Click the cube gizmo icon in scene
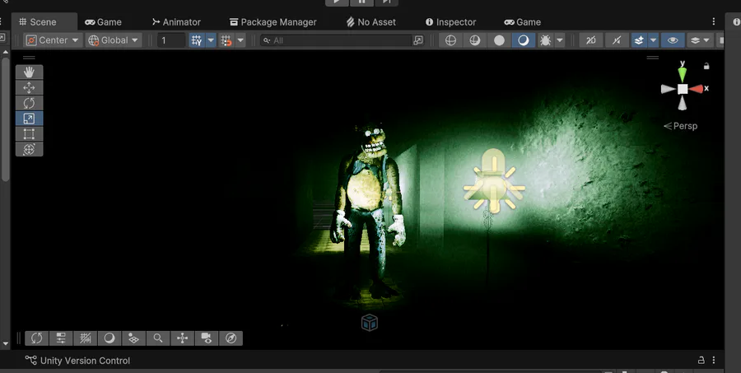The width and height of the screenshot is (741, 373). 369,323
